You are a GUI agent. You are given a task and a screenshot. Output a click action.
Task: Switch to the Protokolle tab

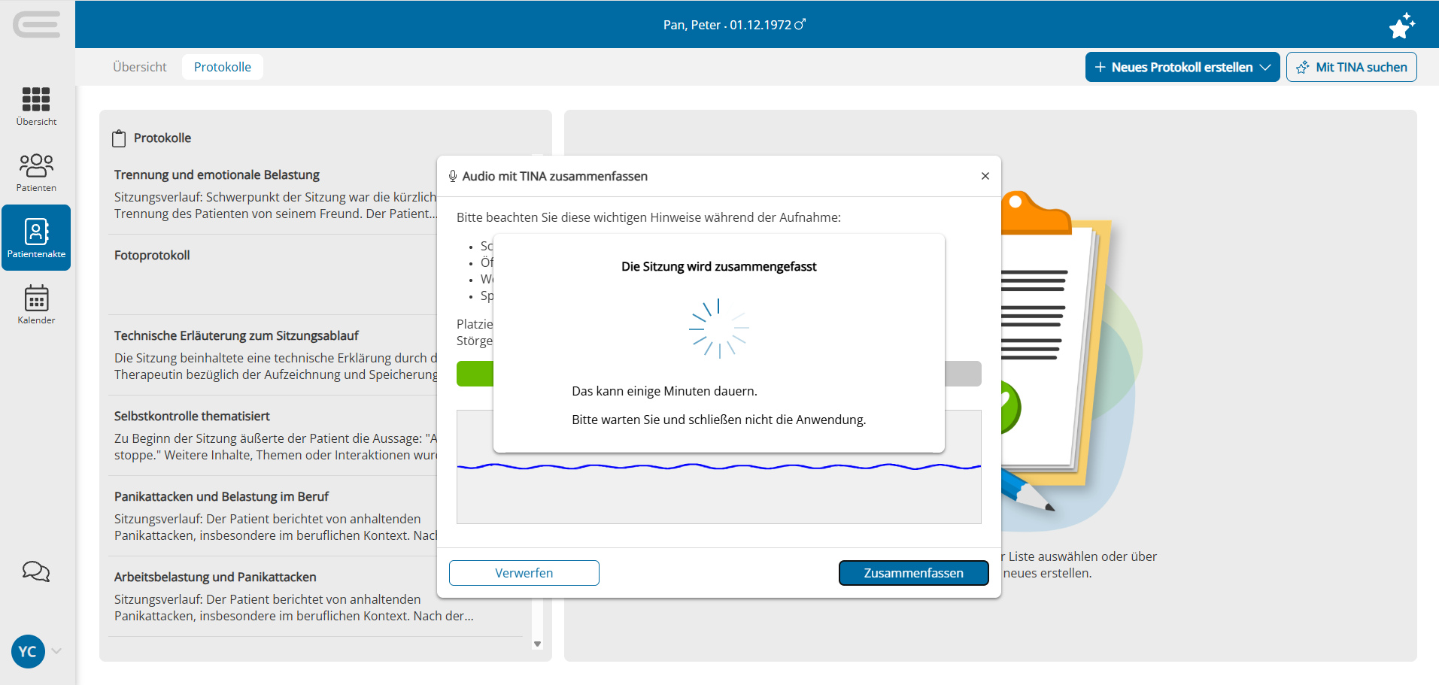point(223,67)
